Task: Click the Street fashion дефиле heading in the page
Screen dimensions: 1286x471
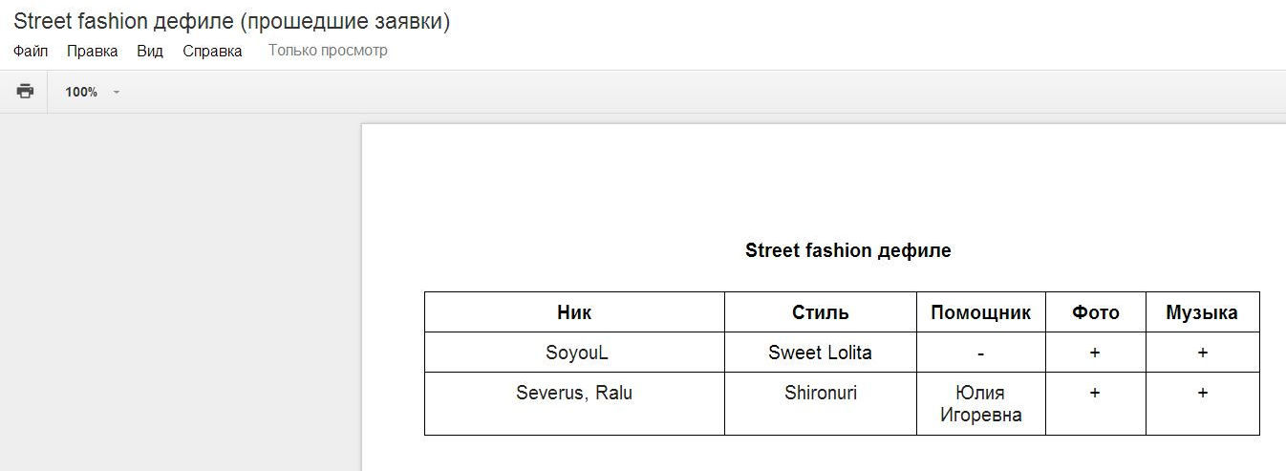Action: pyautogui.click(x=847, y=250)
